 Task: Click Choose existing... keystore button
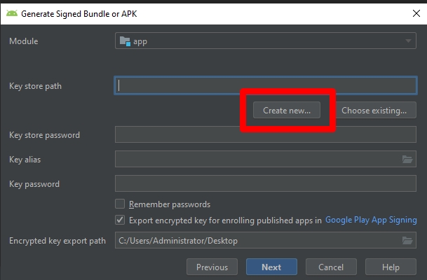[x=374, y=110]
